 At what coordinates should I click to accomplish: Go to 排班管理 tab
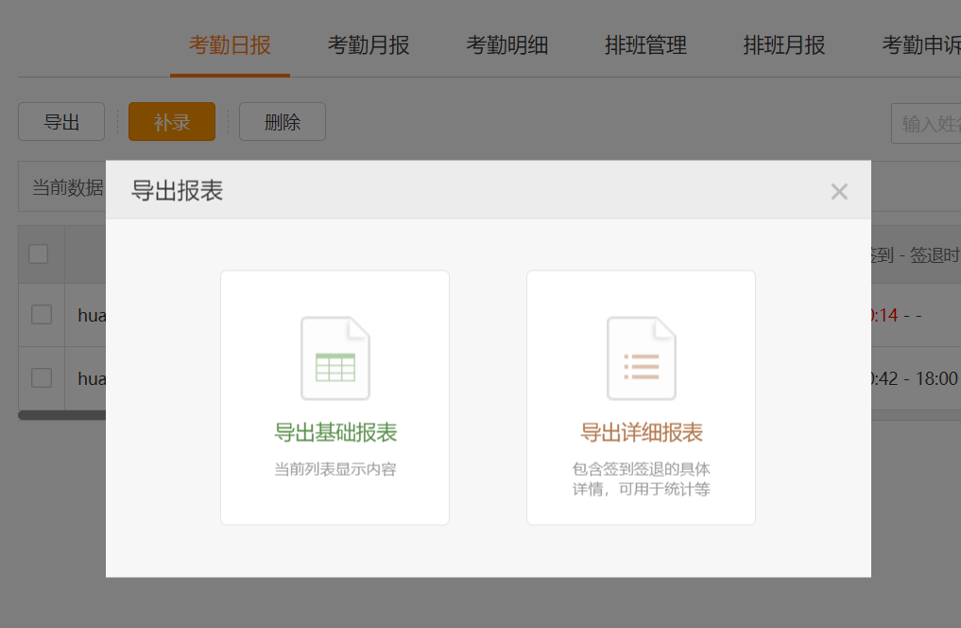click(x=645, y=45)
